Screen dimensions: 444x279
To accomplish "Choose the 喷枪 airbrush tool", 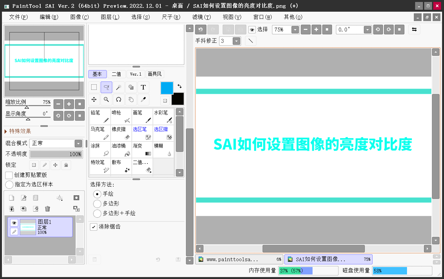I will point(121,117).
